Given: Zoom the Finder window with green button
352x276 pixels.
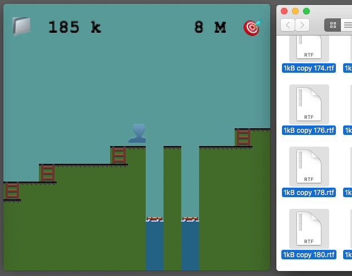Looking at the screenshot, I should [x=306, y=11].
